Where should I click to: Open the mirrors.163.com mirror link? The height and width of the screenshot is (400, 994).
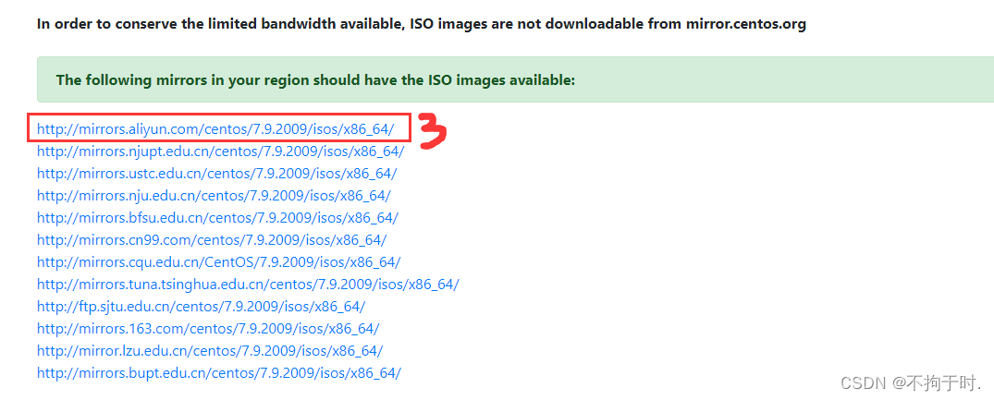208,329
